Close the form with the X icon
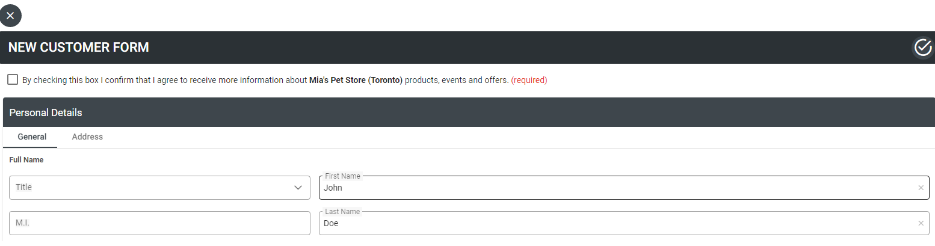 coord(10,16)
